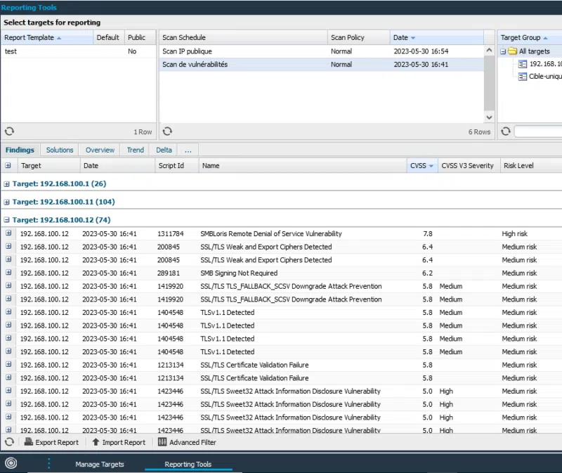Click the Target Group search field
Viewport: 562px width, 473px height.
(x=538, y=131)
